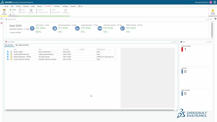This screenshot has width=217, height=122.
Task: Click the List icon in menu bar
Action: pyautogui.click(x=79, y=6)
